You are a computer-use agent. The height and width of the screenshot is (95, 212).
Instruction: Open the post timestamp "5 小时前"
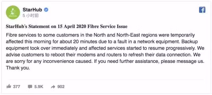point(31,16)
